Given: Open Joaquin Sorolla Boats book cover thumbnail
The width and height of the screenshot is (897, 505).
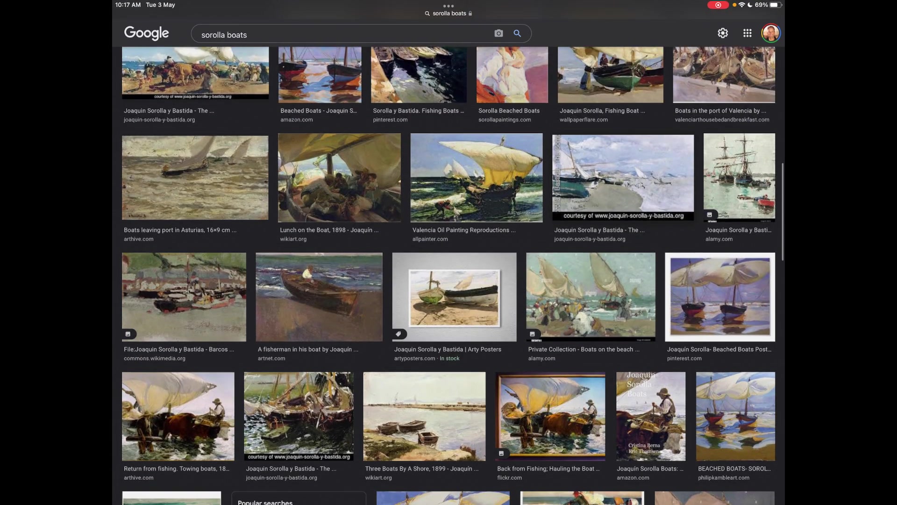Looking at the screenshot, I should point(651,417).
